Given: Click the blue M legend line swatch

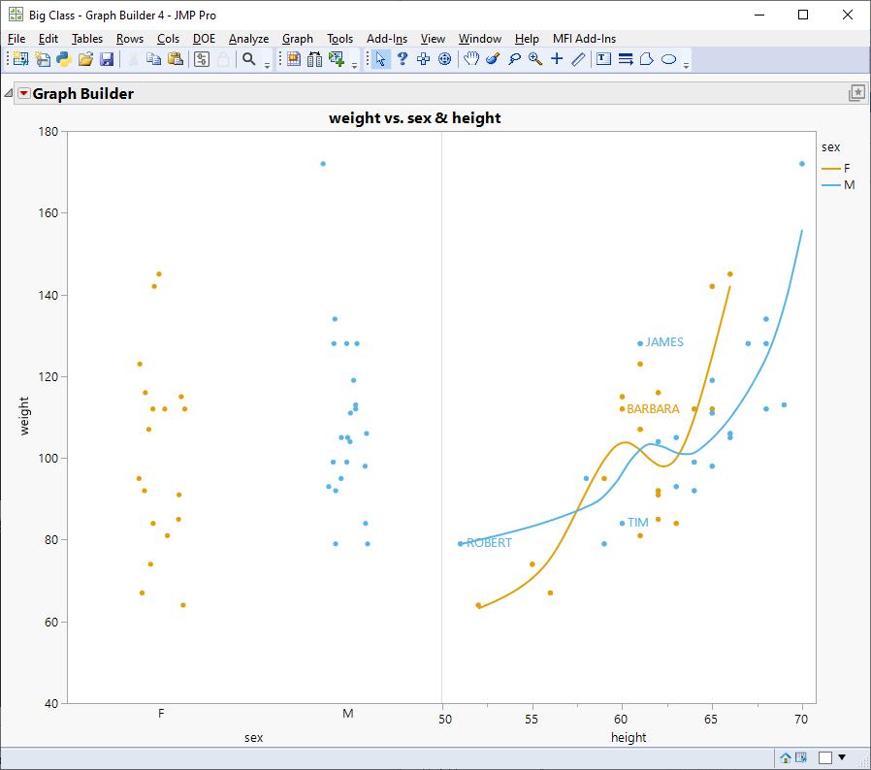Looking at the screenshot, I should (x=831, y=185).
